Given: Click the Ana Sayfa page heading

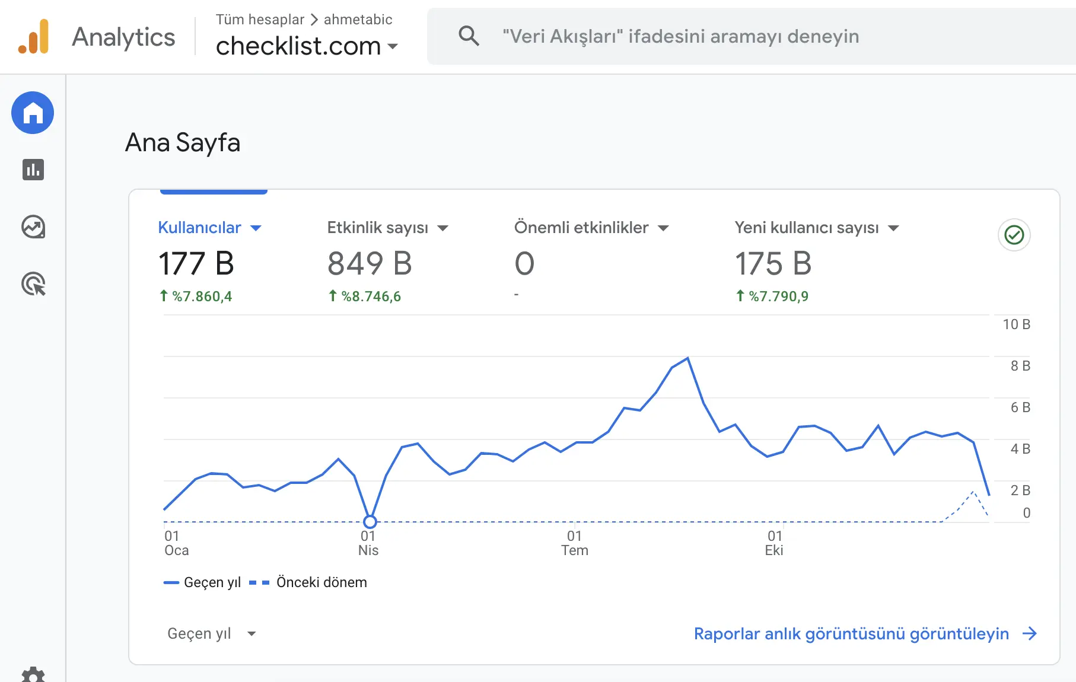Looking at the screenshot, I should tap(183, 143).
